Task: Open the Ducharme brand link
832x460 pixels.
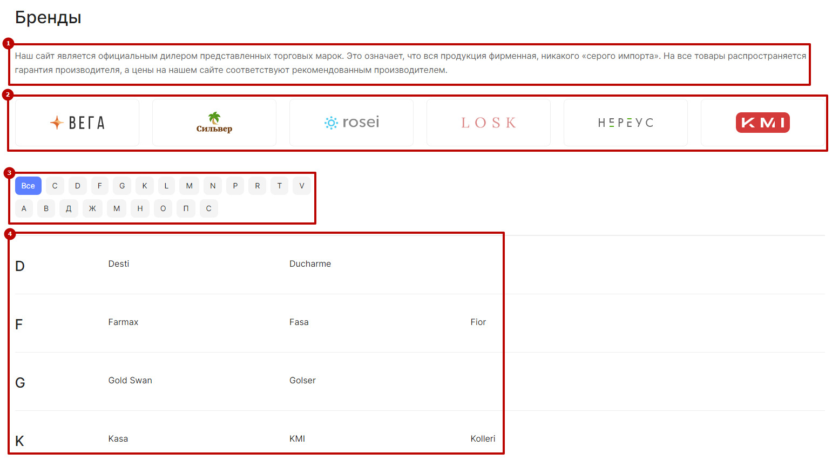Action: coord(310,264)
